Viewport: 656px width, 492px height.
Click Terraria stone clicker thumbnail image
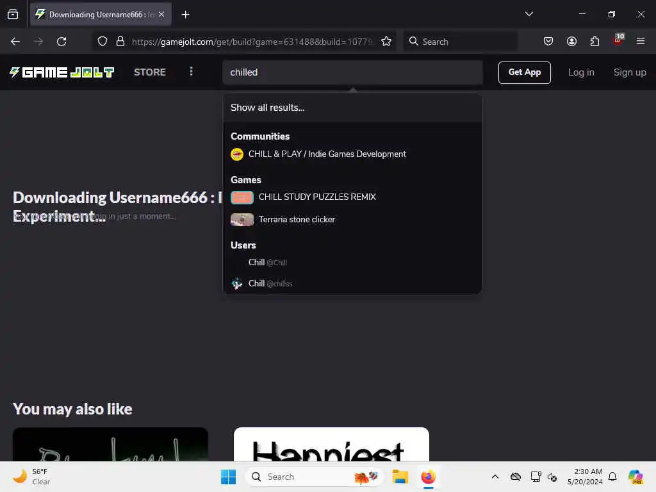(242, 220)
